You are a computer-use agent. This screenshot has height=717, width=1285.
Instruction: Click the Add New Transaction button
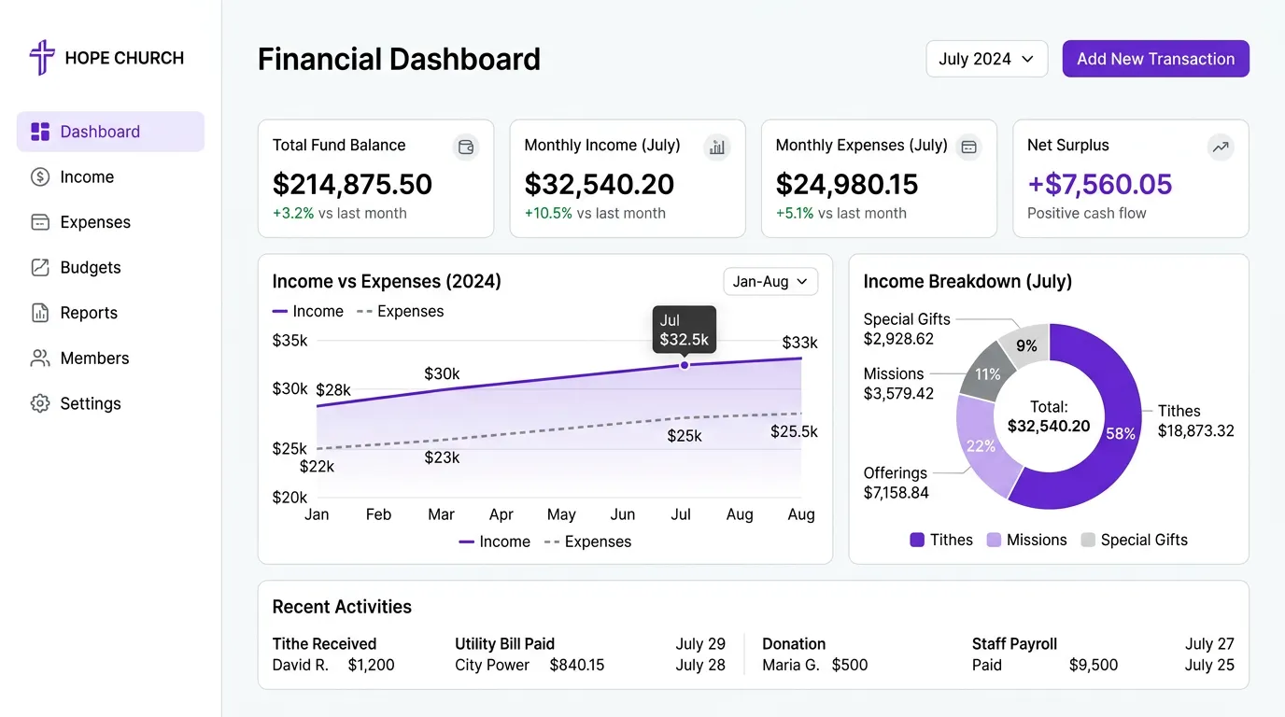tap(1155, 58)
